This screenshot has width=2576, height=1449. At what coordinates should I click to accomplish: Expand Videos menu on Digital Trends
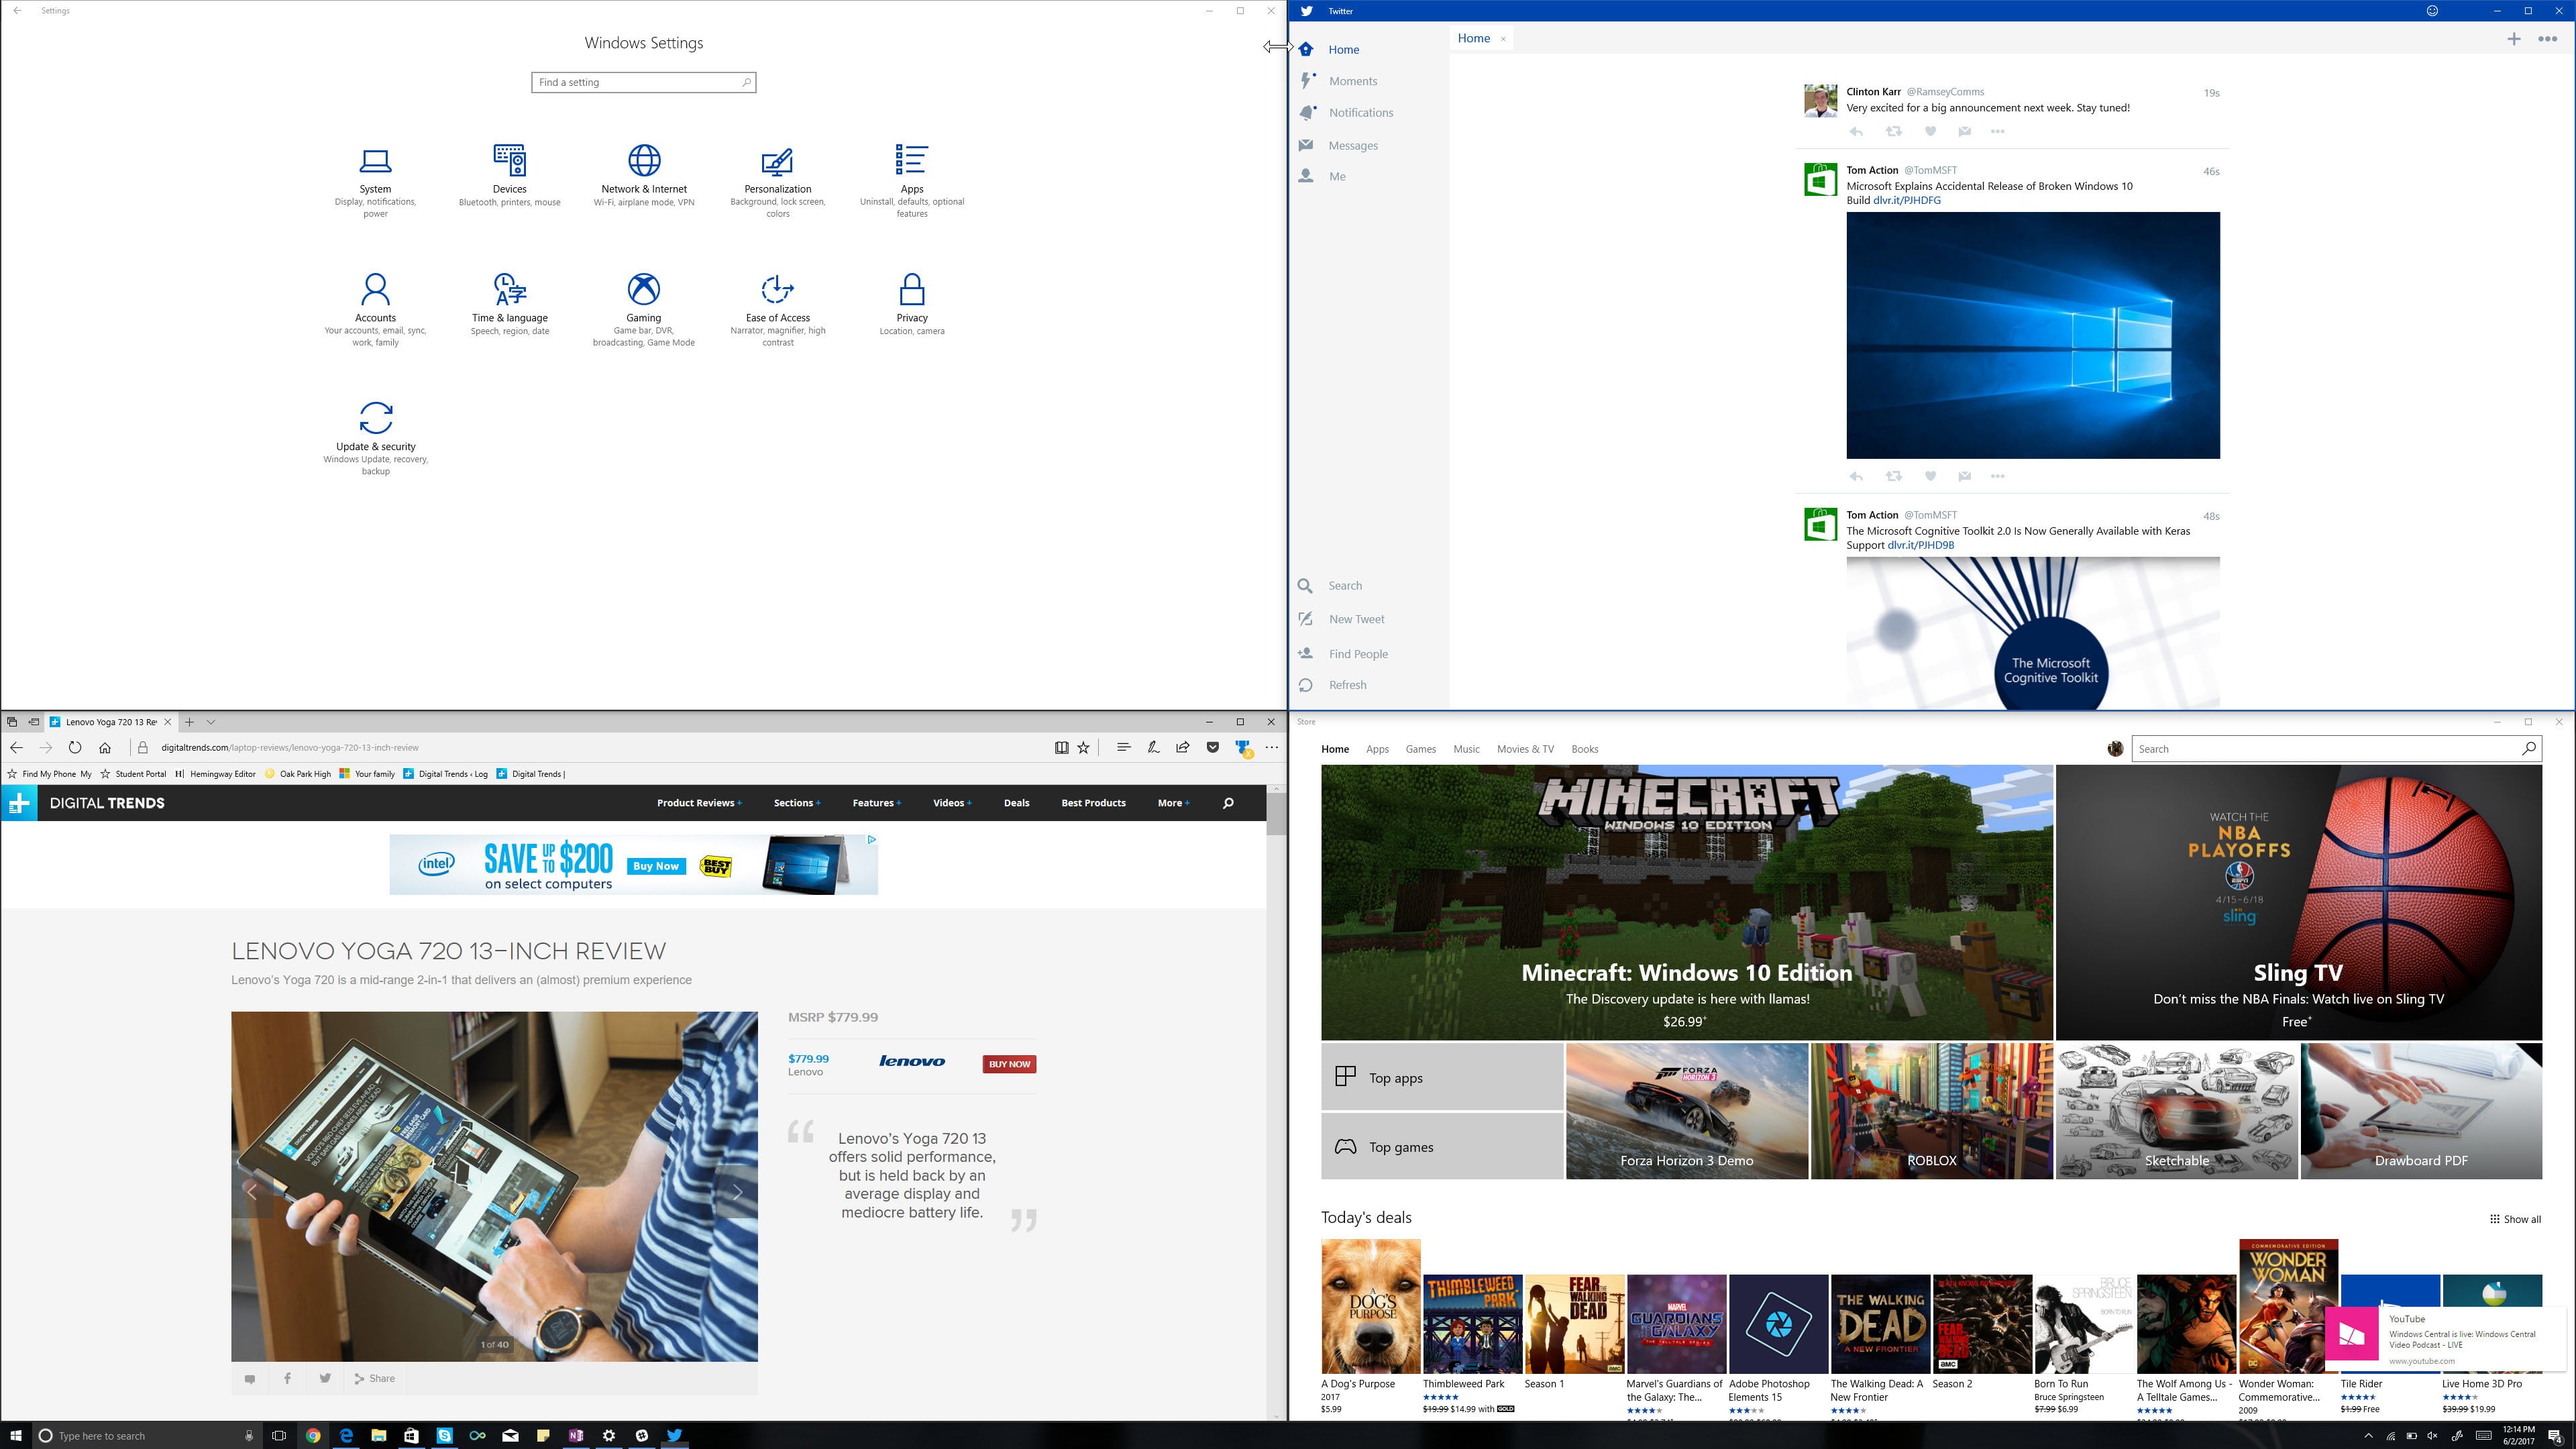(x=952, y=803)
